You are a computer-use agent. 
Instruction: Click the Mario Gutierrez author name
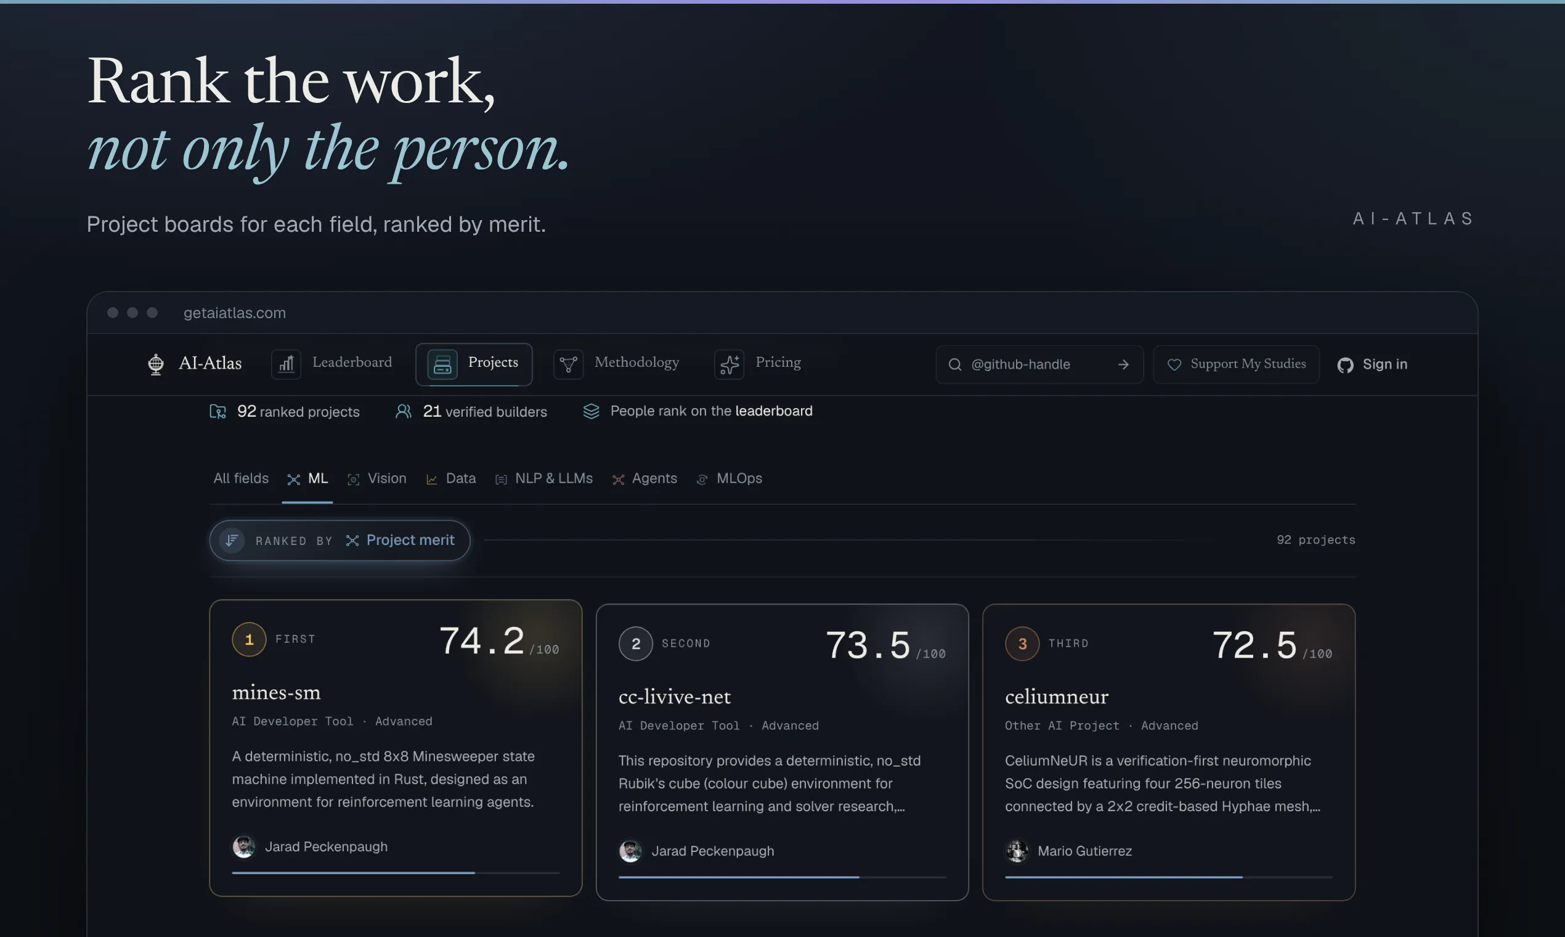coord(1085,851)
